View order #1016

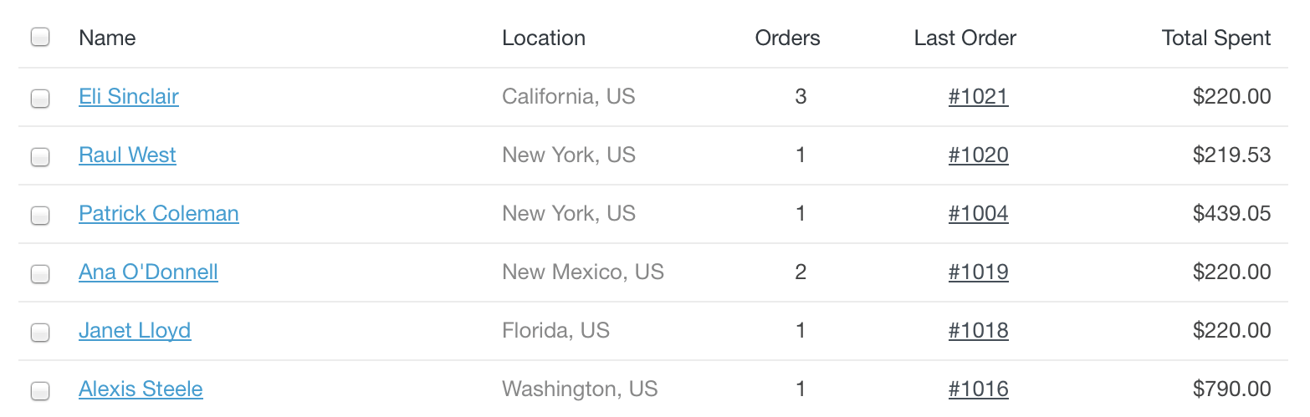click(x=978, y=389)
